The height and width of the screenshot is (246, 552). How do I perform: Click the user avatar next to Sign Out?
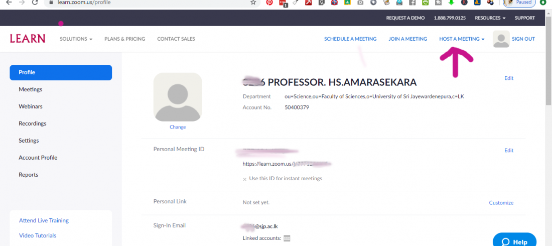click(x=501, y=39)
